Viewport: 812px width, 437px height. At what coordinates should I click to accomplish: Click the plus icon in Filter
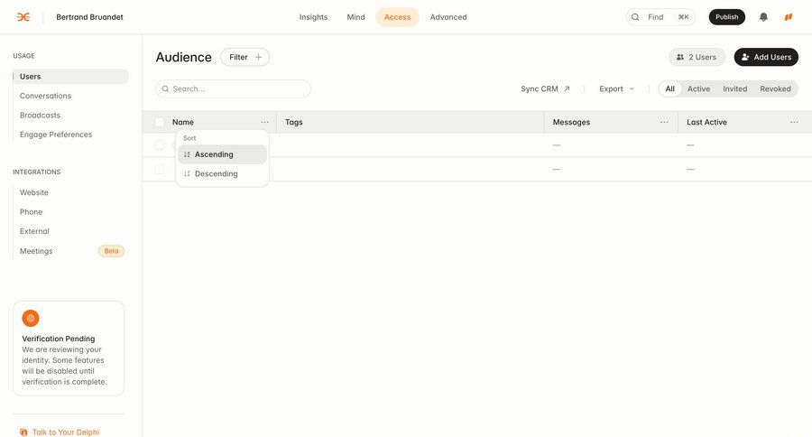[259, 57]
